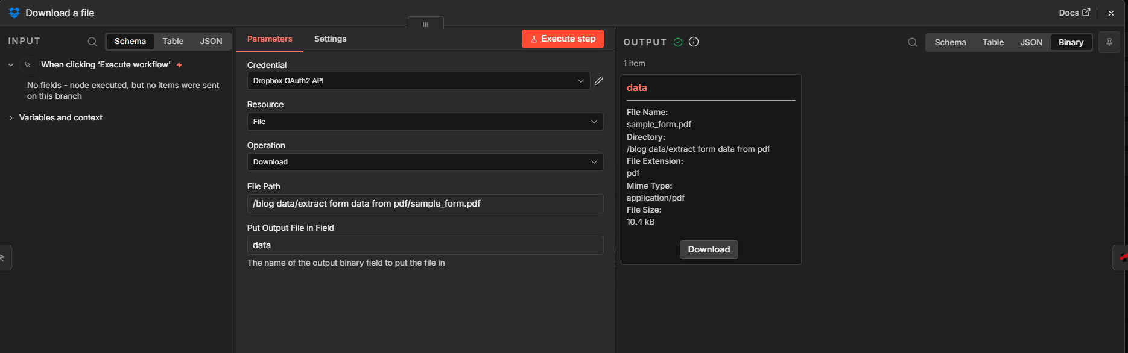Switch output view to Schema
This screenshot has width=1128, height=353.
tap(950, 43)
